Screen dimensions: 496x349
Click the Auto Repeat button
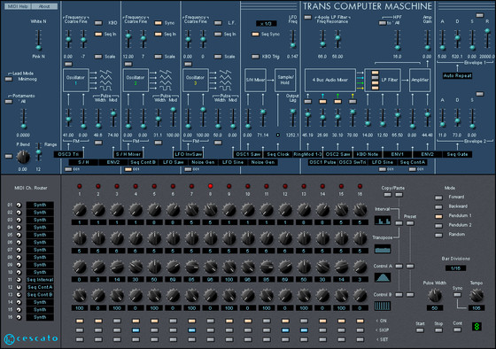click(457, 75)
